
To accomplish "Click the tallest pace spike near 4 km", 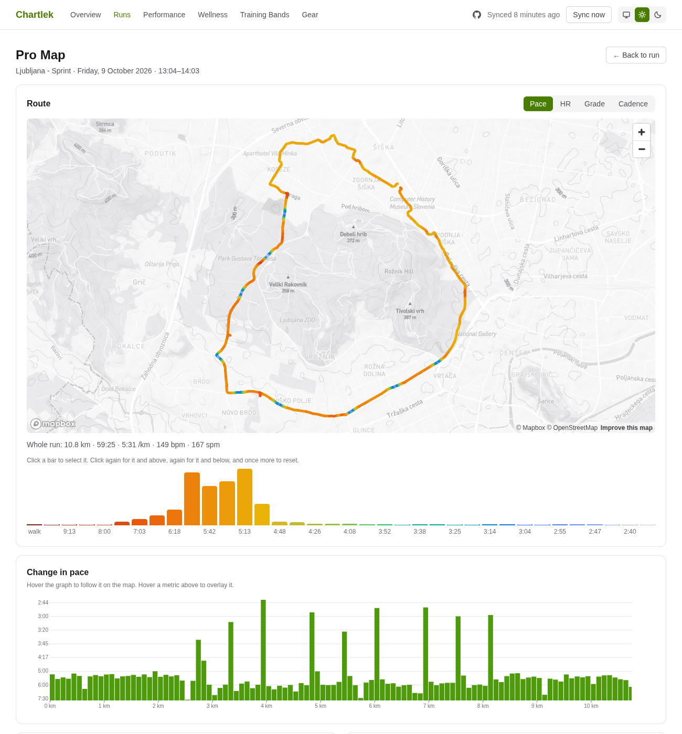I will click(x=263, y=650).
